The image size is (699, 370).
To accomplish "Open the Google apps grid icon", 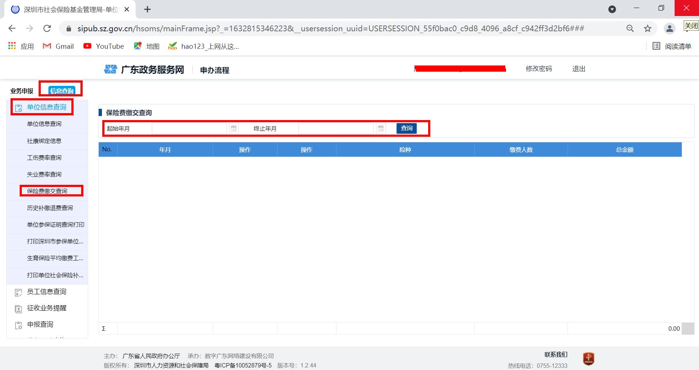I will (12, 46).
